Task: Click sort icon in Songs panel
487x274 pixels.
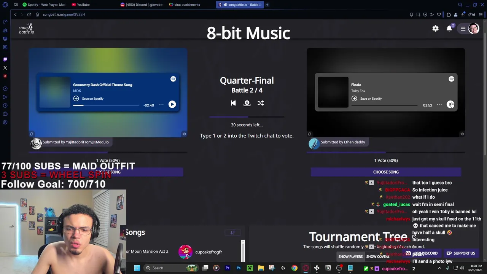Action: click(x=233, y=232)
